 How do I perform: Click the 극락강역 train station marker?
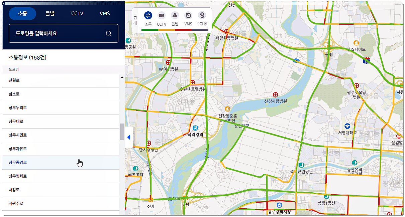click(x=195, y=128)
